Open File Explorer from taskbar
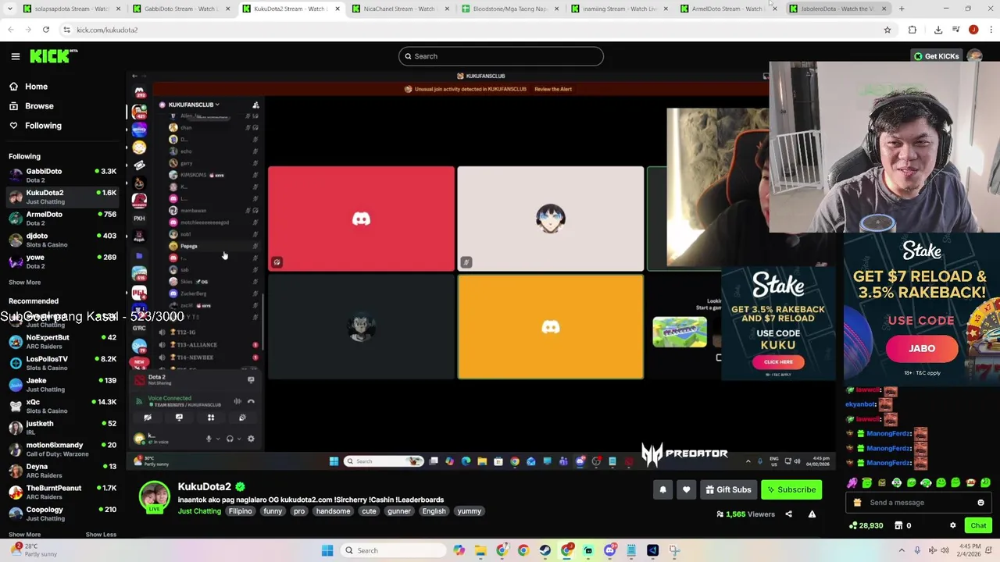 coord(480,550)
